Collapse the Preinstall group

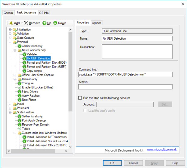click(10, 42)
